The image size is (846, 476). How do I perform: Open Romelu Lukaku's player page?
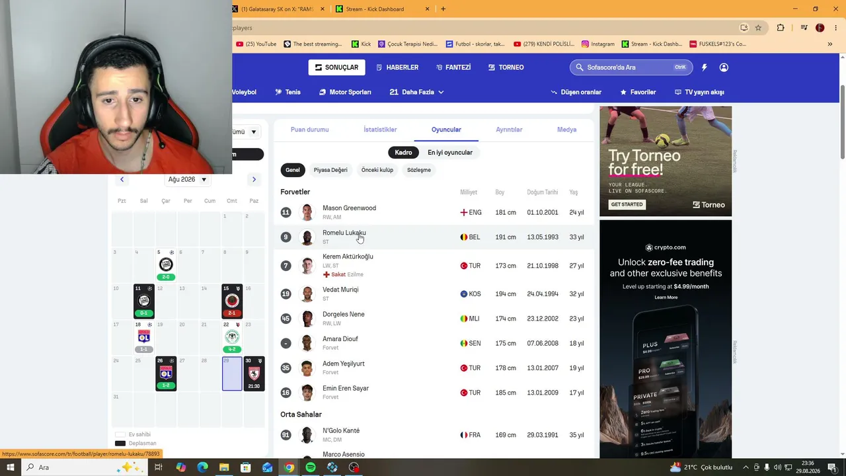pos(344,233)
